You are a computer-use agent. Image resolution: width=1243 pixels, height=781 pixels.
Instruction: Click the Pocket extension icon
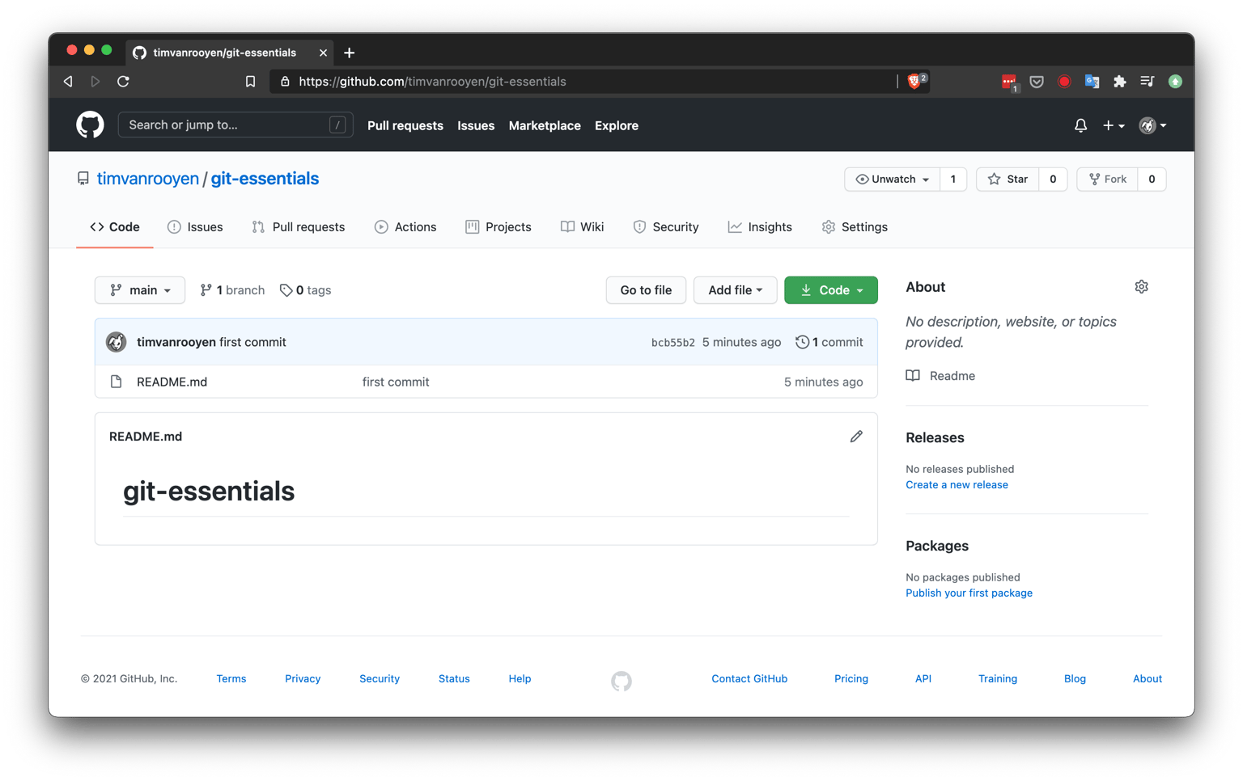click(1037, 82)
